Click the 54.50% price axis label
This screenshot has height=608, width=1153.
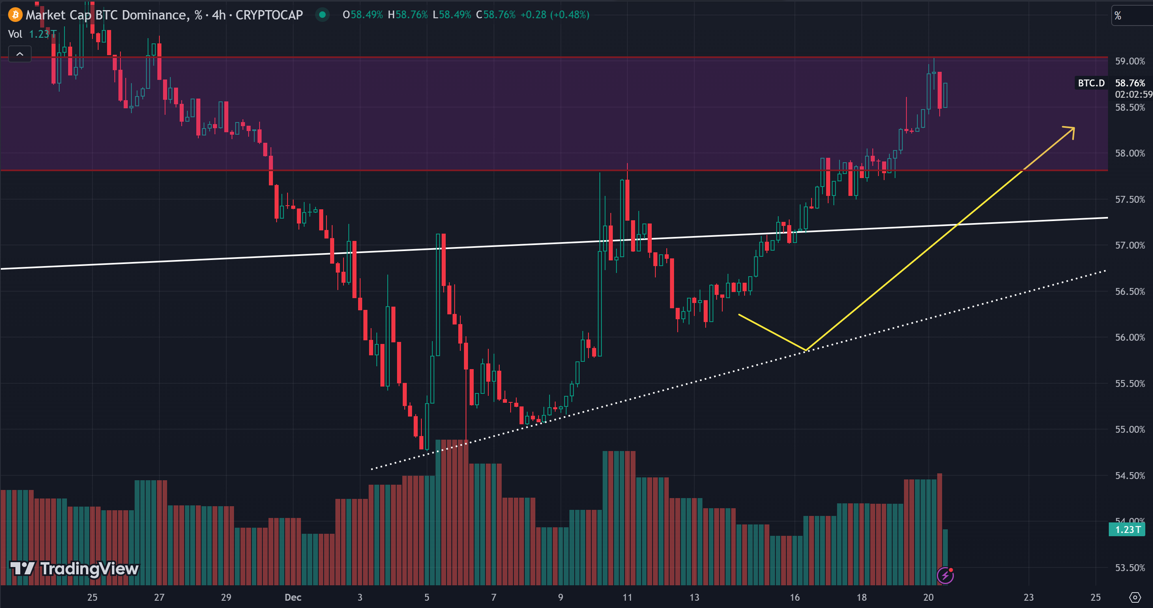pos(1130,475)
